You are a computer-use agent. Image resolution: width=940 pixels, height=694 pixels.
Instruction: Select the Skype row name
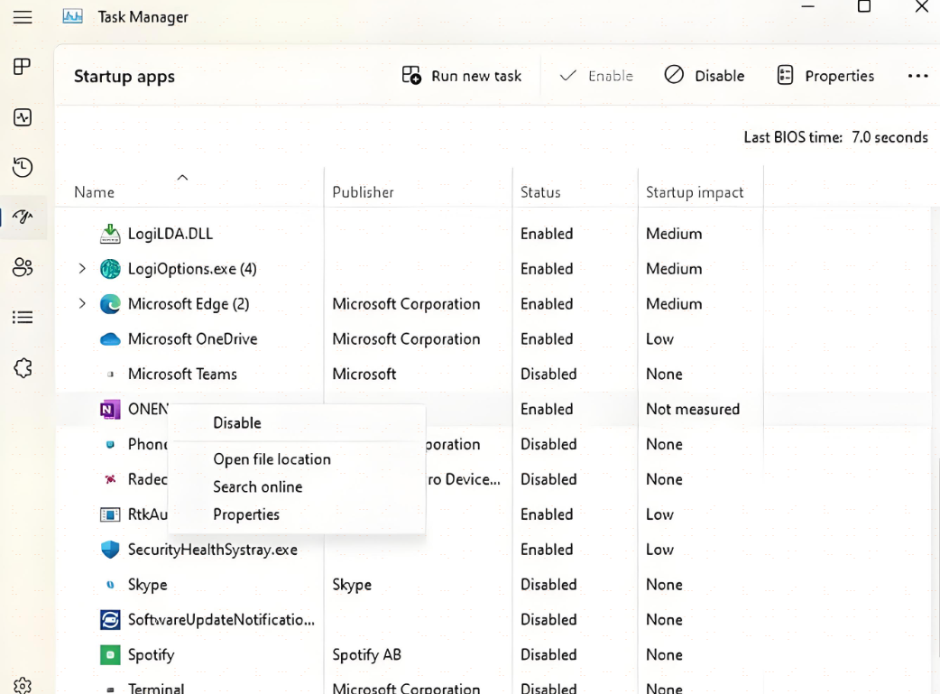click(x=147, y=585)
